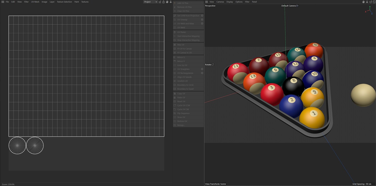Screen dimensions: 376x186
Task: Click the Mirror U command
Action: click(188, 57)
